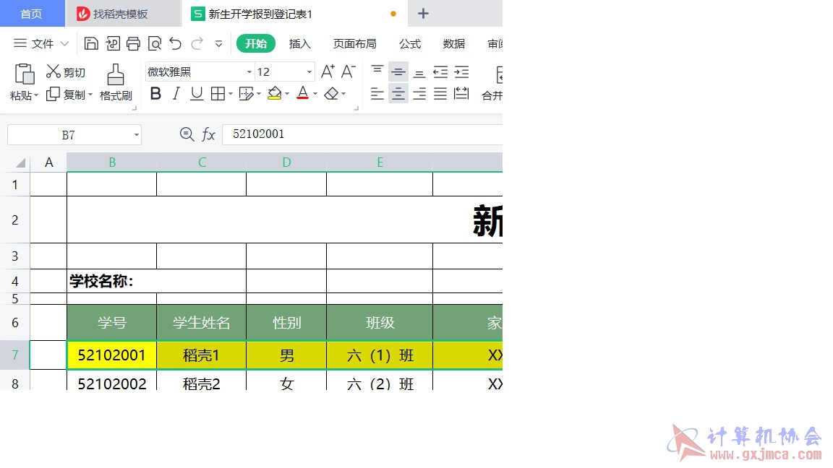The image size is (833, 468).
Task: Open fill color palette dropdown arrow
Action: (287, 94)
